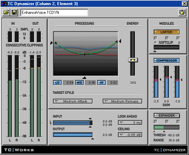
Task: Click the Output level slider bar
Action: point(73,135)
